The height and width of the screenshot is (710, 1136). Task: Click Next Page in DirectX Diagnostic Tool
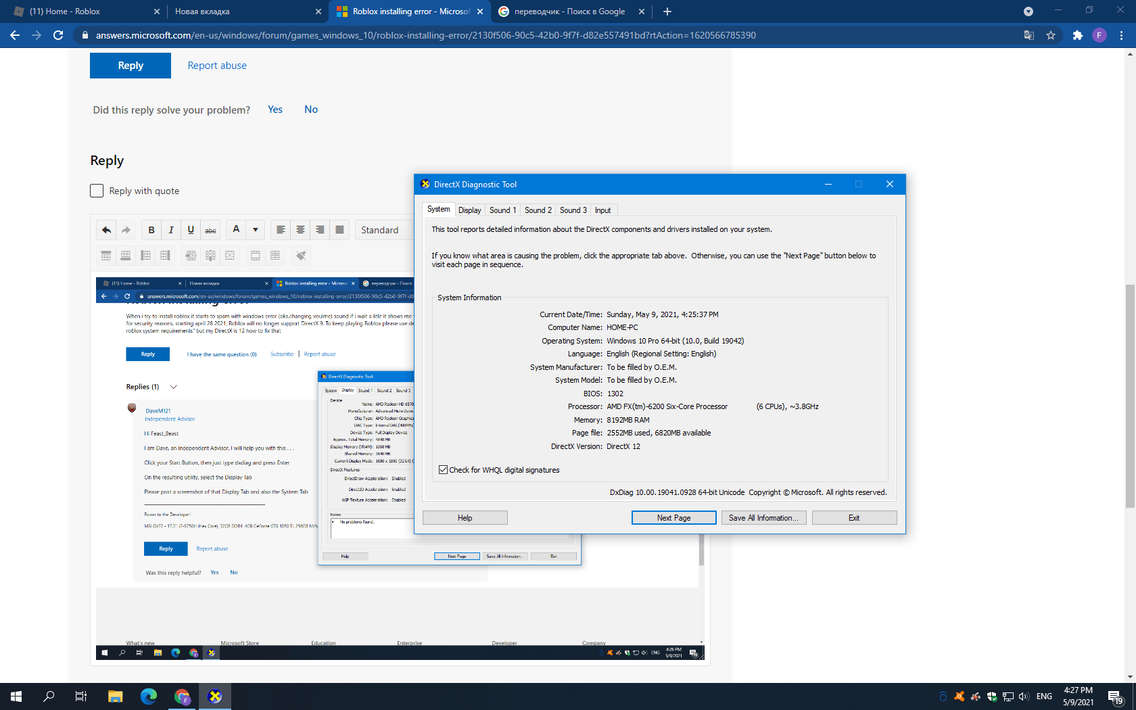[673, 518]
